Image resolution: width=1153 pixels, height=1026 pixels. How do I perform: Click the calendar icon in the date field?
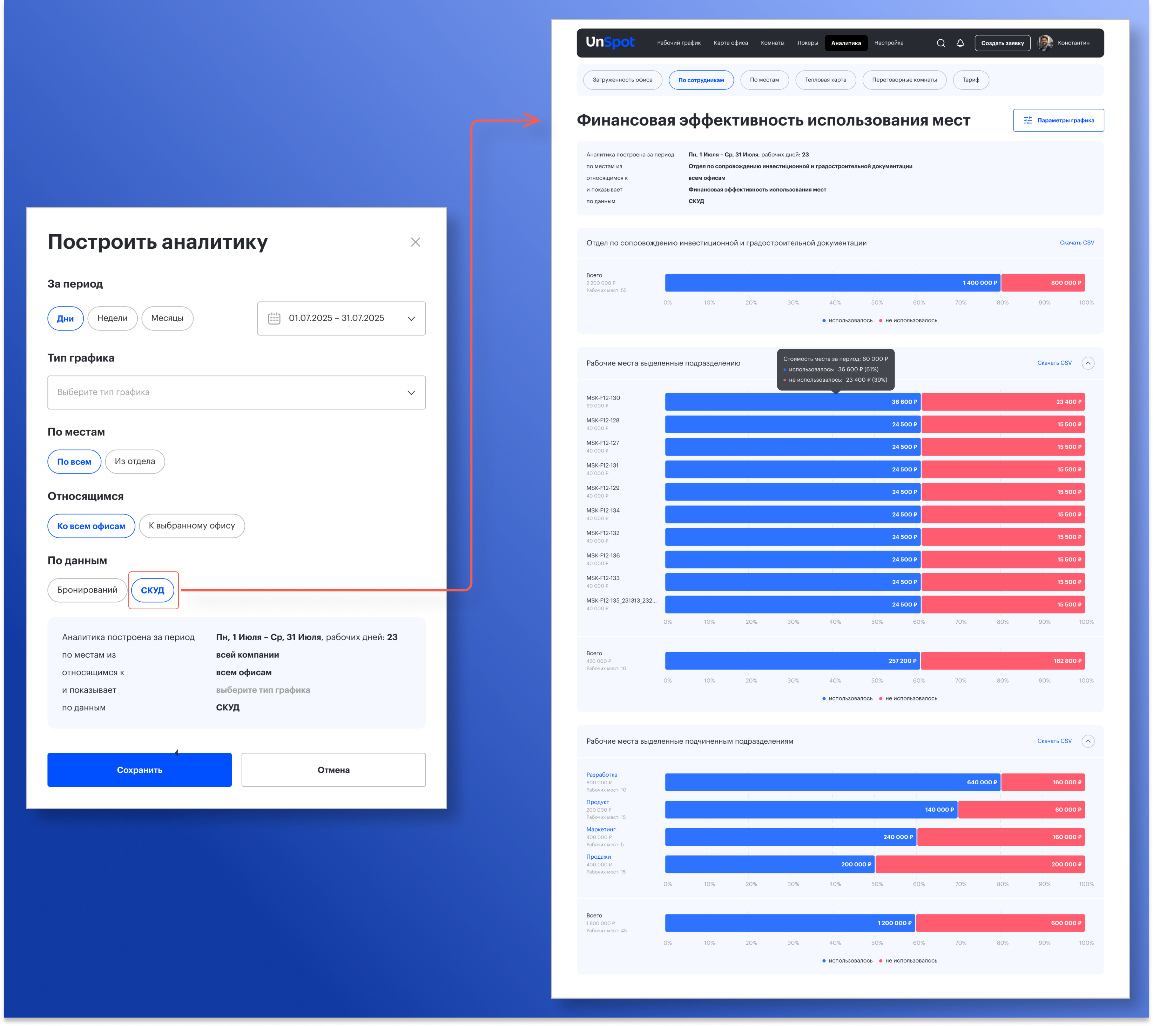[x=274, y=318]
